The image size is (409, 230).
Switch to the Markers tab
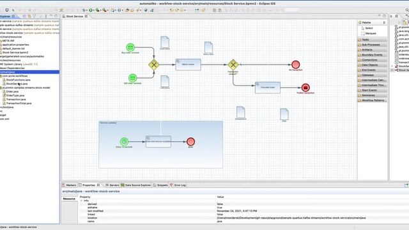pos(69,185)
